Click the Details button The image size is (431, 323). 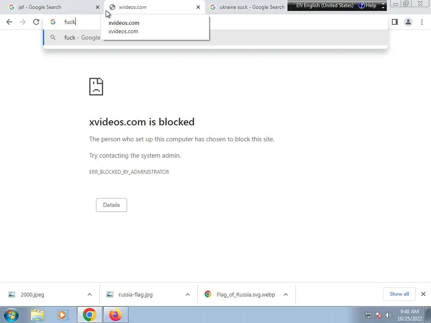(x=111, y=205)
